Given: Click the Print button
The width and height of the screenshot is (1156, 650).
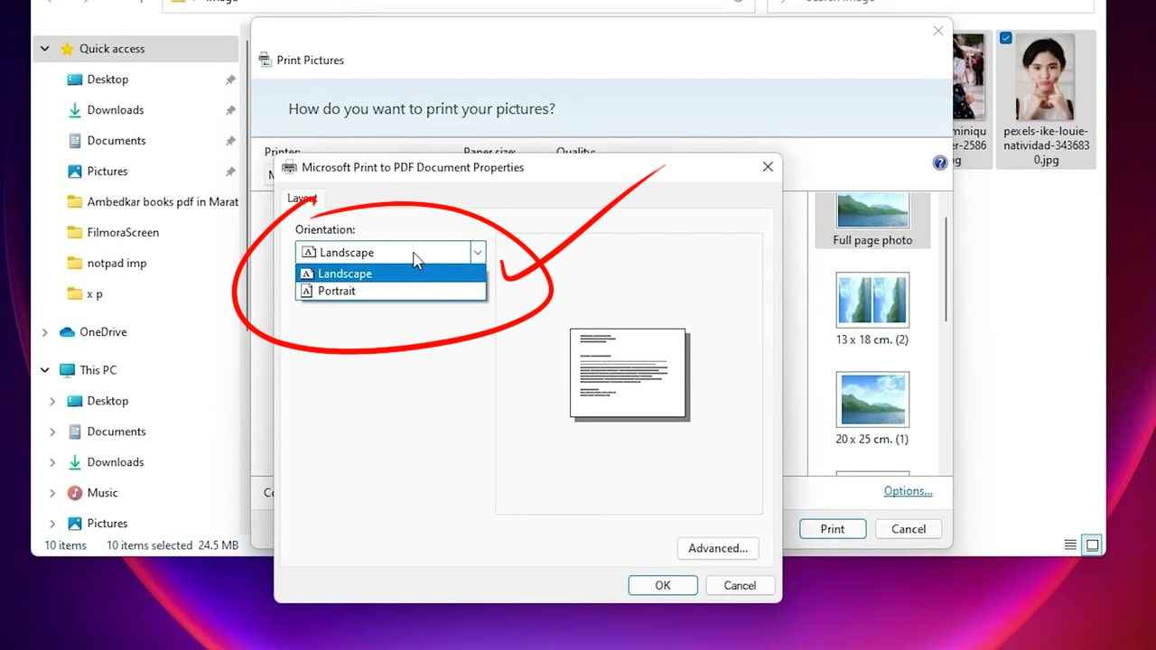Looking at the screenshot, I should tap(832, 529).
